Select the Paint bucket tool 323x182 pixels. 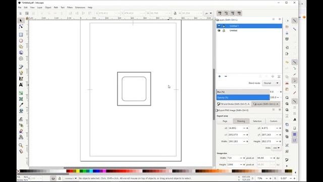click(21, 111)
